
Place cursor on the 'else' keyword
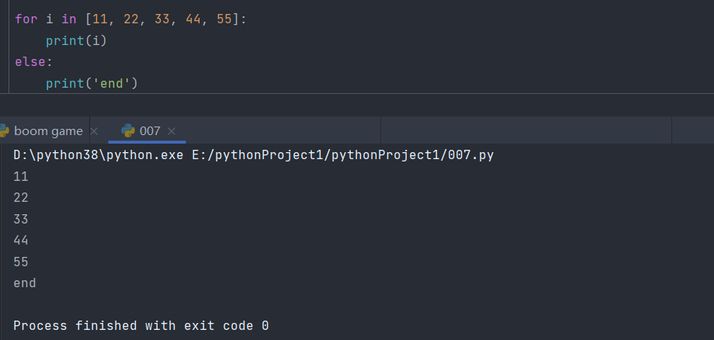point(29,61)
